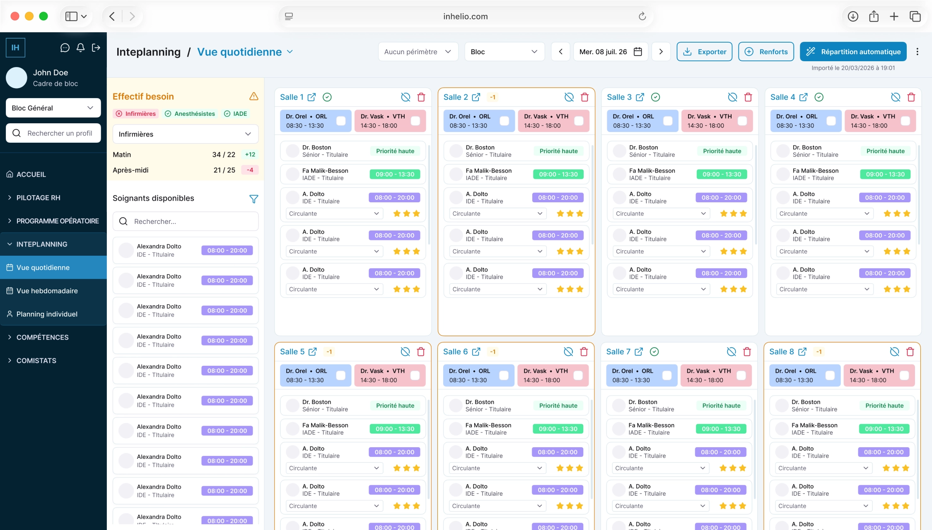932x530 pixels.
Task: Click the Exporter button
Action: (x=704, y=52)
